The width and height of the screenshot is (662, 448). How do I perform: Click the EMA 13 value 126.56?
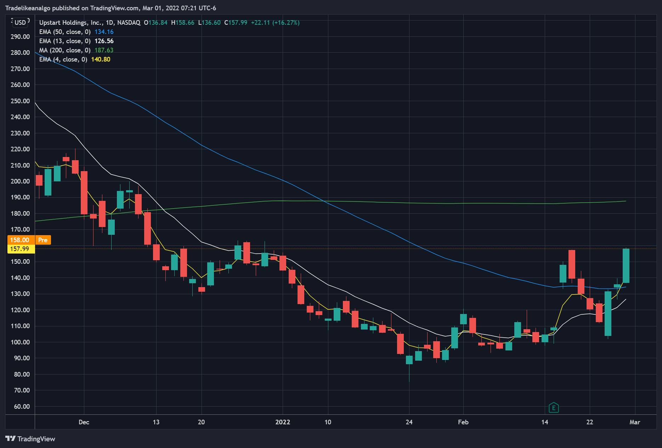[x=104, y=41]
